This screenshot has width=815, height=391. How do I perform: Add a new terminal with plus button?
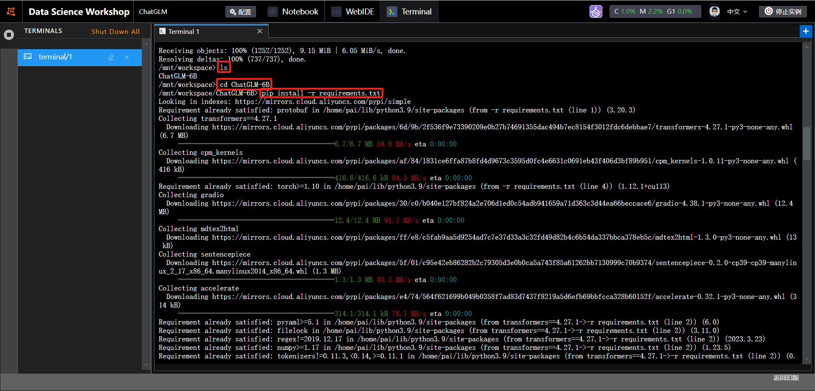[806, 31]
